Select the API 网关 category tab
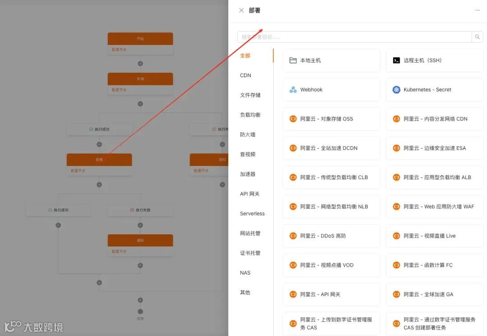This screenshot has height=336, width=487. [x=250, y=194]
